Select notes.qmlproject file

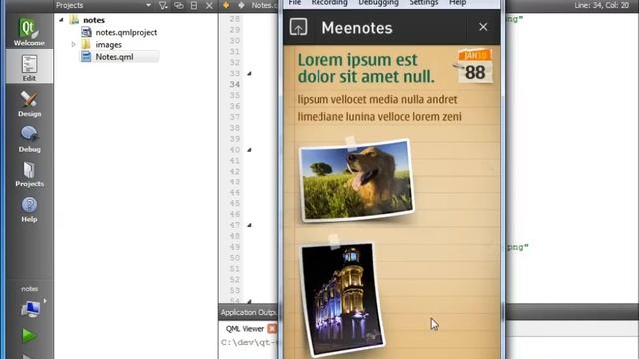[x=126, y=32]
